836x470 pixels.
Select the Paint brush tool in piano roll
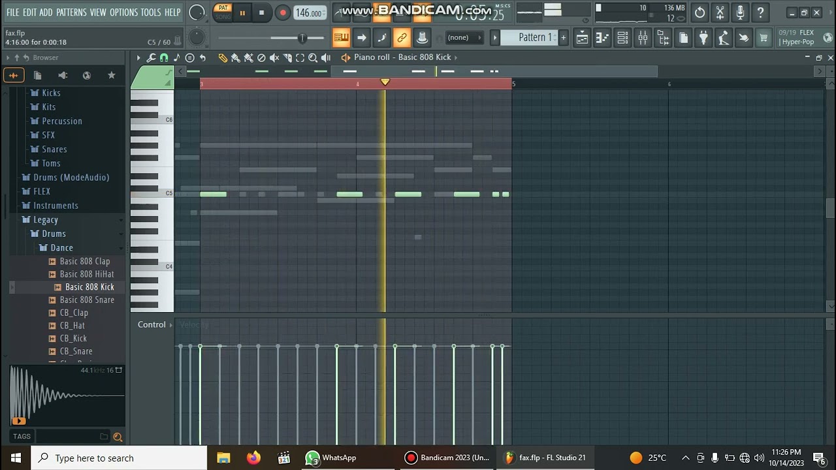click(x=236, y=57)
